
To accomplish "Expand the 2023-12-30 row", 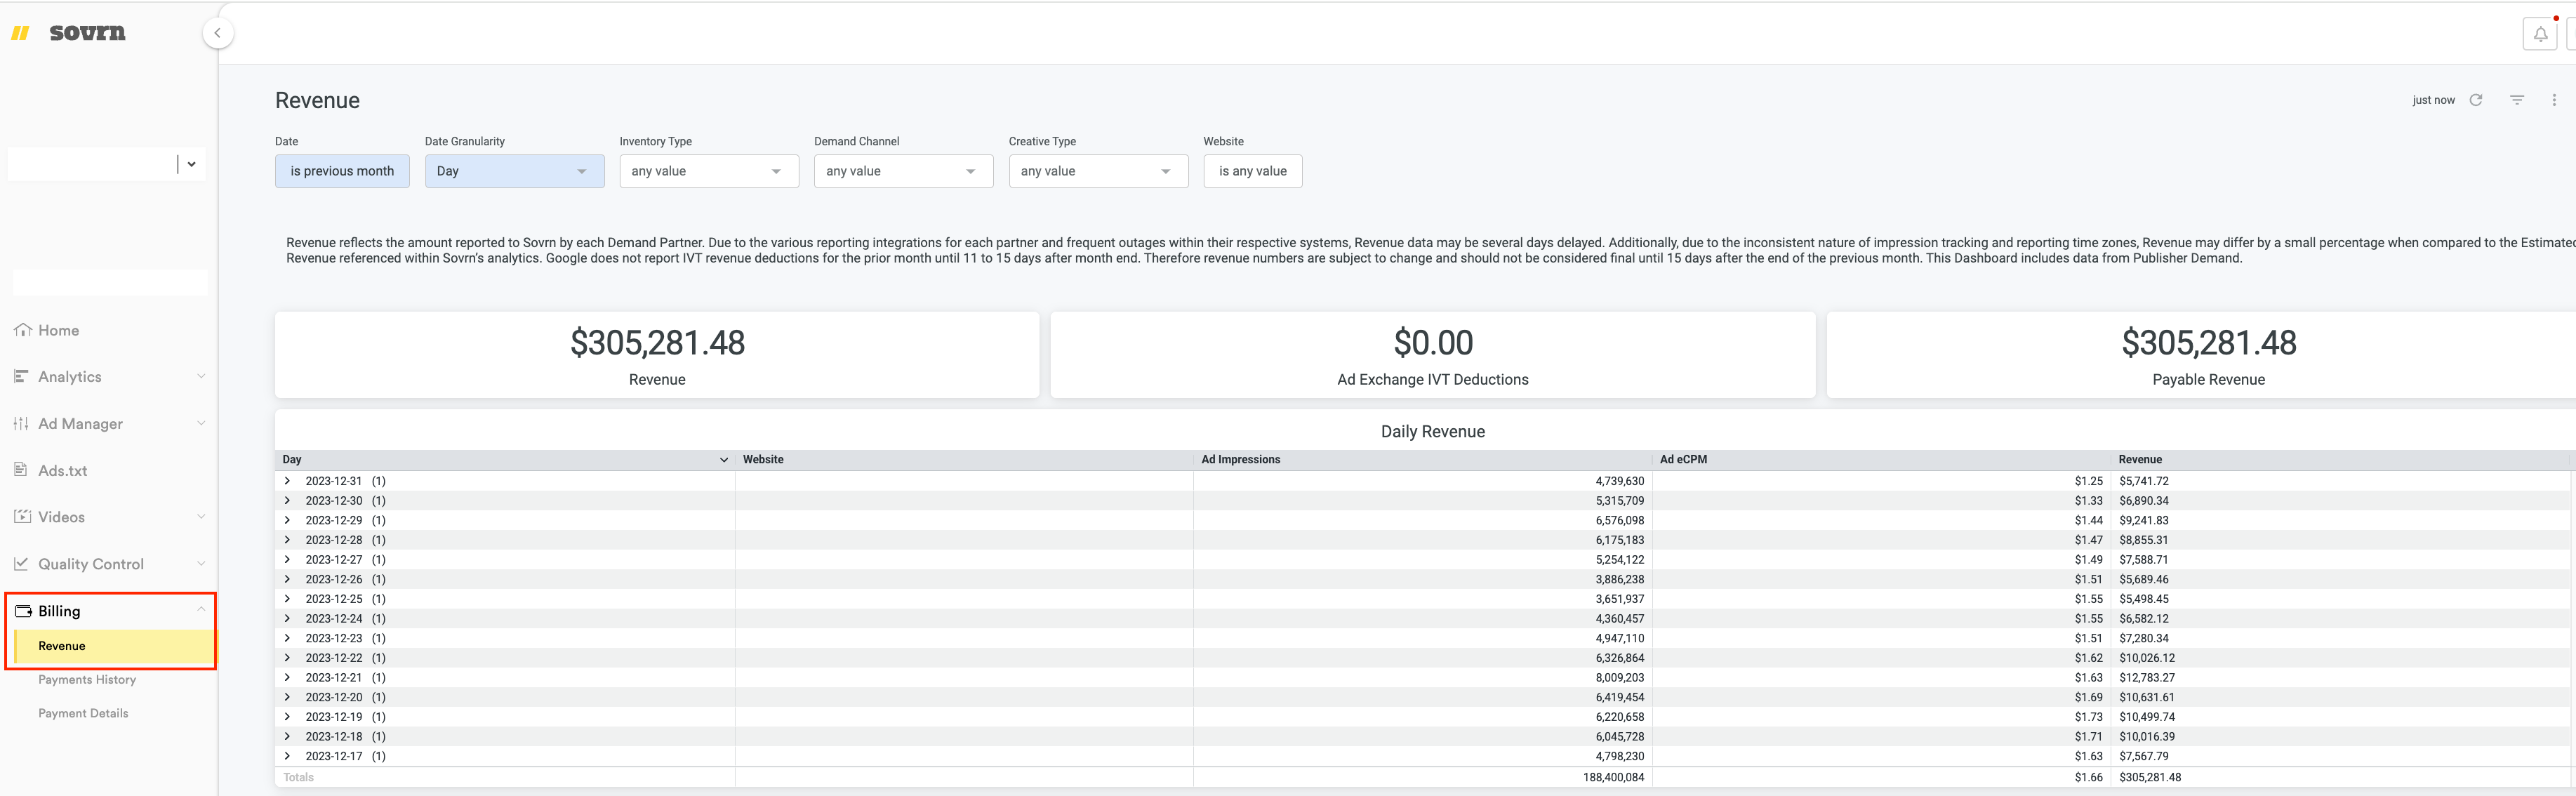I will point(288,501).
